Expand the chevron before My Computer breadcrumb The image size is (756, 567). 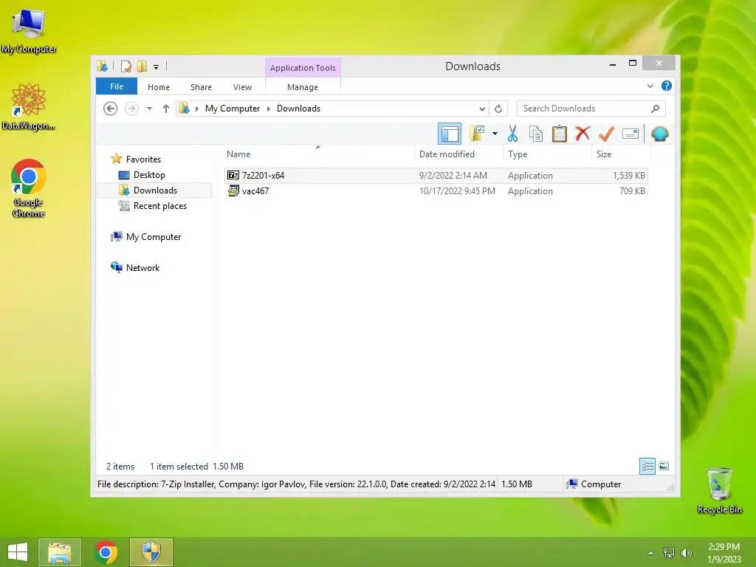196,109
